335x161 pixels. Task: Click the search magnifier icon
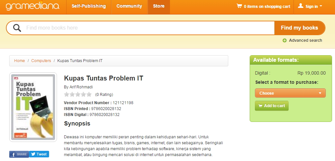17,28
